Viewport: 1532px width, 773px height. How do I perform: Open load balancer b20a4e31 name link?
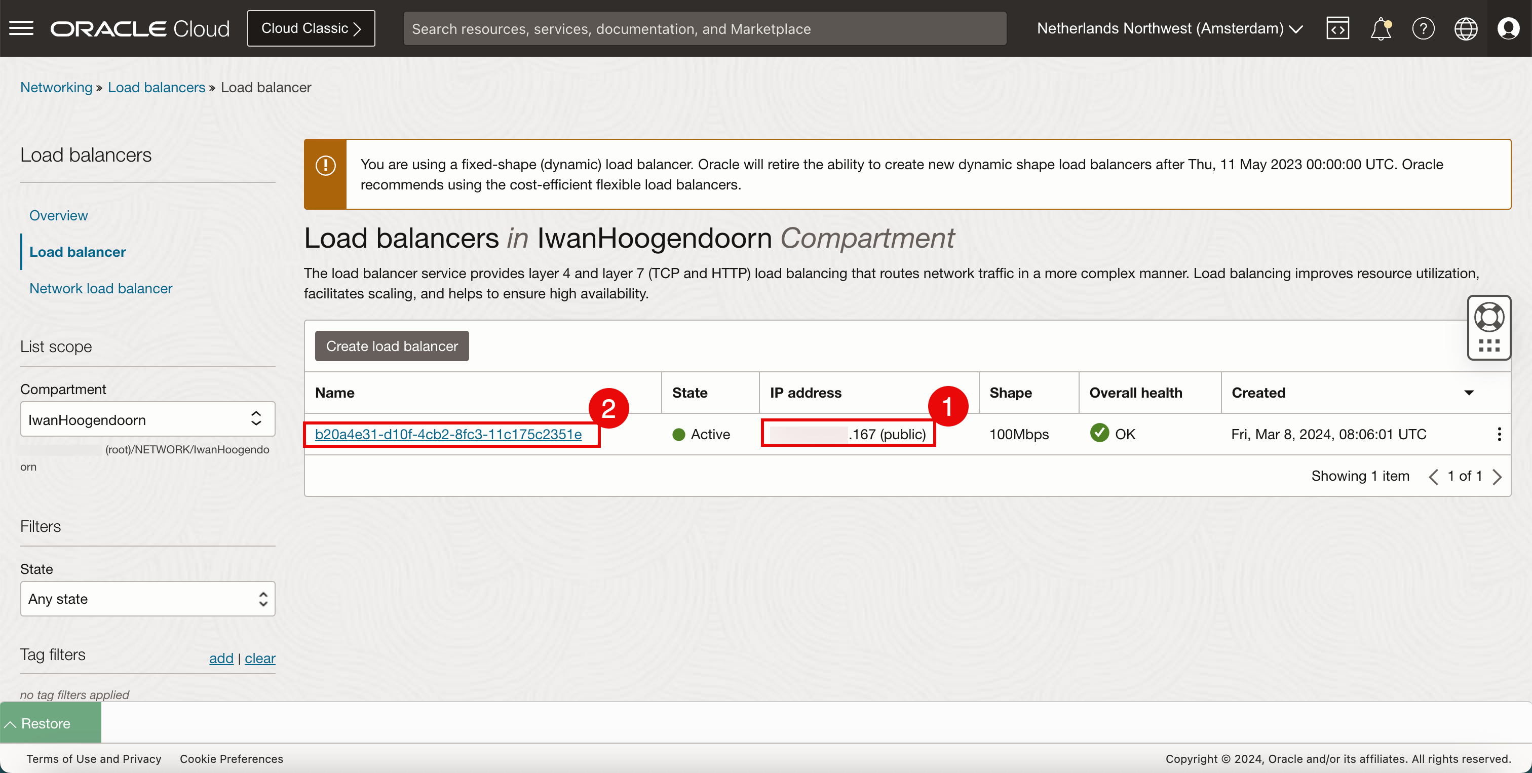[x=448, y=434]
